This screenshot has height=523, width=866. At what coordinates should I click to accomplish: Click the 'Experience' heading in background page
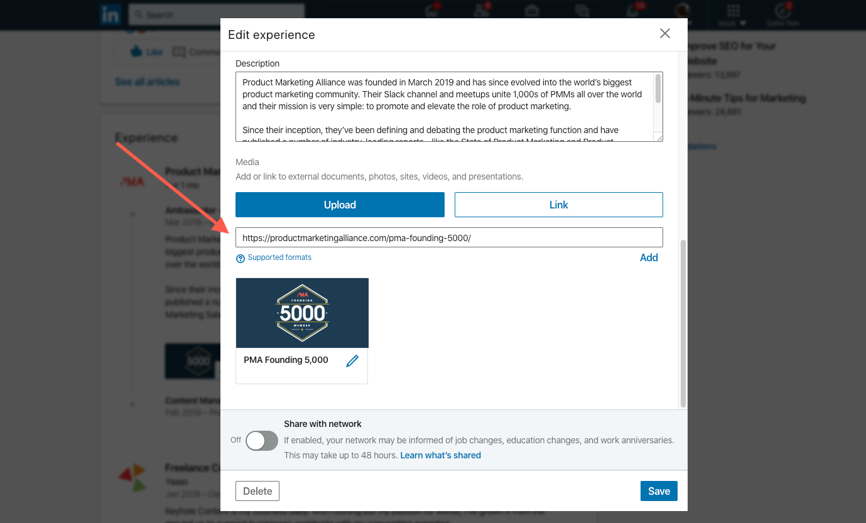146,137
